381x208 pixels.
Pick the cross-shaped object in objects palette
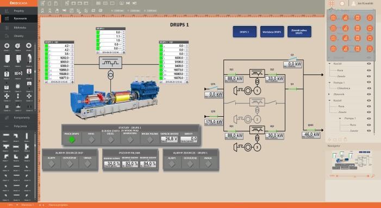[7, 96]
